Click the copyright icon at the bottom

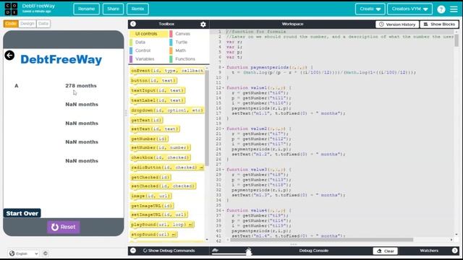(46, 253)
